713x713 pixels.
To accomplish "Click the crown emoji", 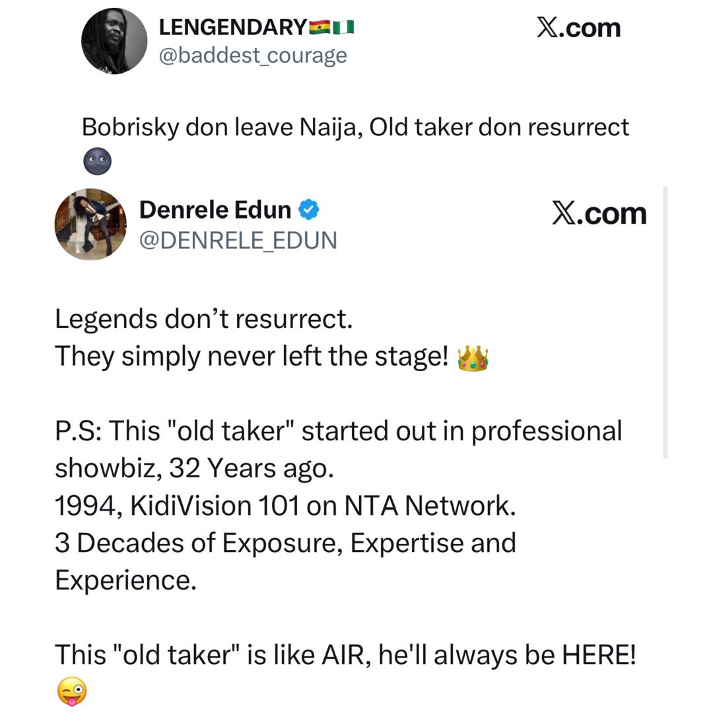I will (x=473, y=357).
